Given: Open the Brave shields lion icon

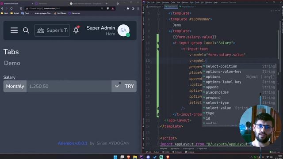Looking at the screenshot, I should (108, 8).
